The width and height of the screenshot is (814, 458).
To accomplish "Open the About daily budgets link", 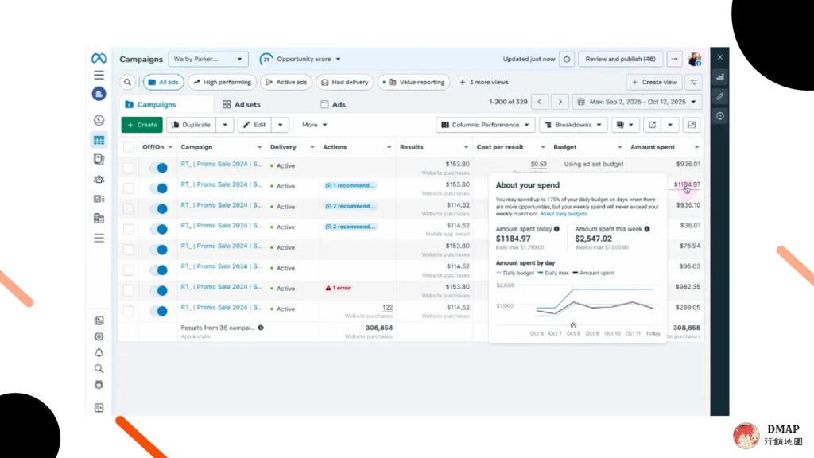I will click(x=564, y=214).
